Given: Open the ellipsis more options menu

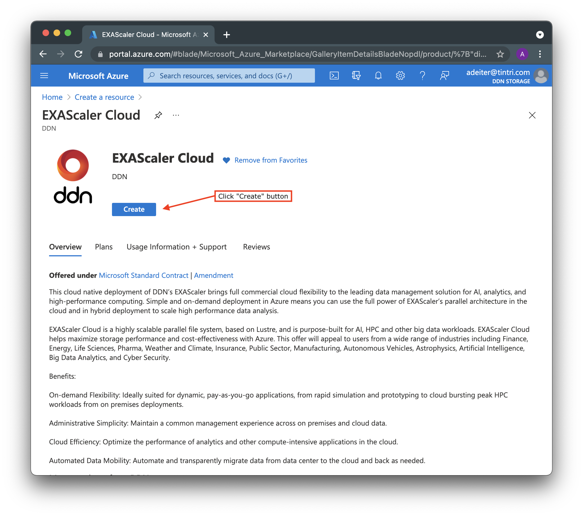Looking at the screenshot, I should pos(176,115).
